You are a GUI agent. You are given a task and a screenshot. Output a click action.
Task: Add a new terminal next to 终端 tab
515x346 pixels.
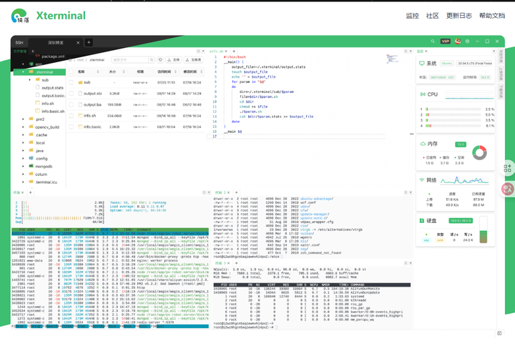(x=30, y=192)
